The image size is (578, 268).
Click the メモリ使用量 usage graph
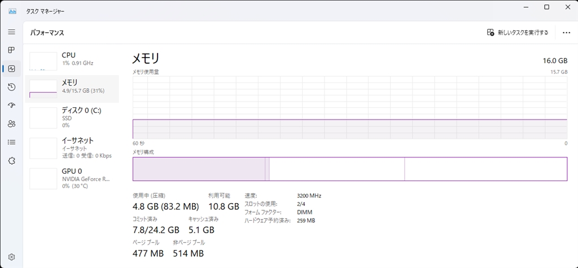[349, 107]
